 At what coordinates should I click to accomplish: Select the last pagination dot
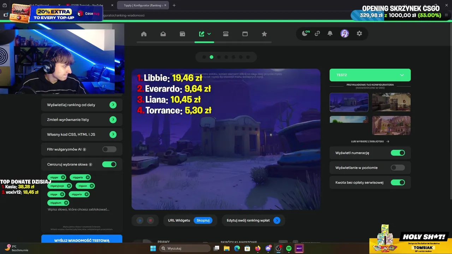coord(248,57)
